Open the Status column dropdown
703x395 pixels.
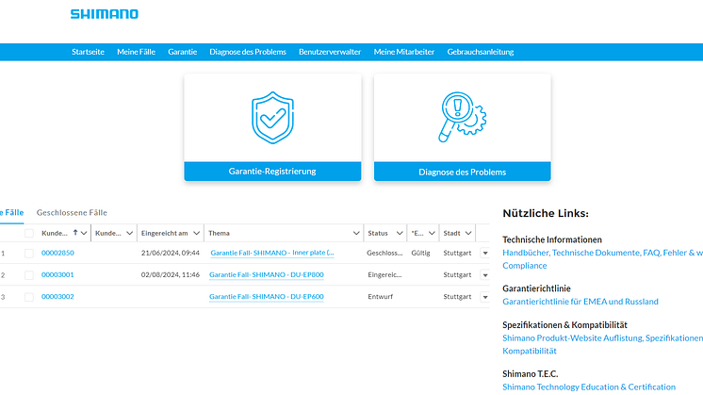400,233
